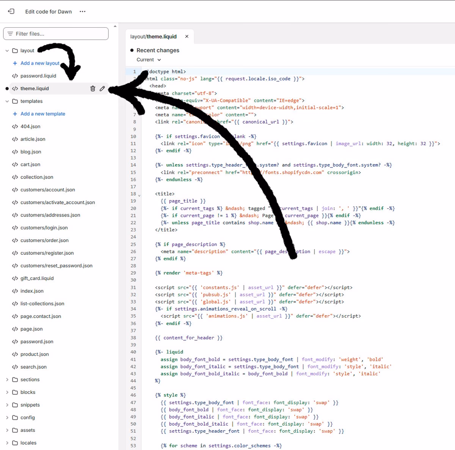Open customers/login.json file
This screenshot has width=455, height=450.
(44, 227)
